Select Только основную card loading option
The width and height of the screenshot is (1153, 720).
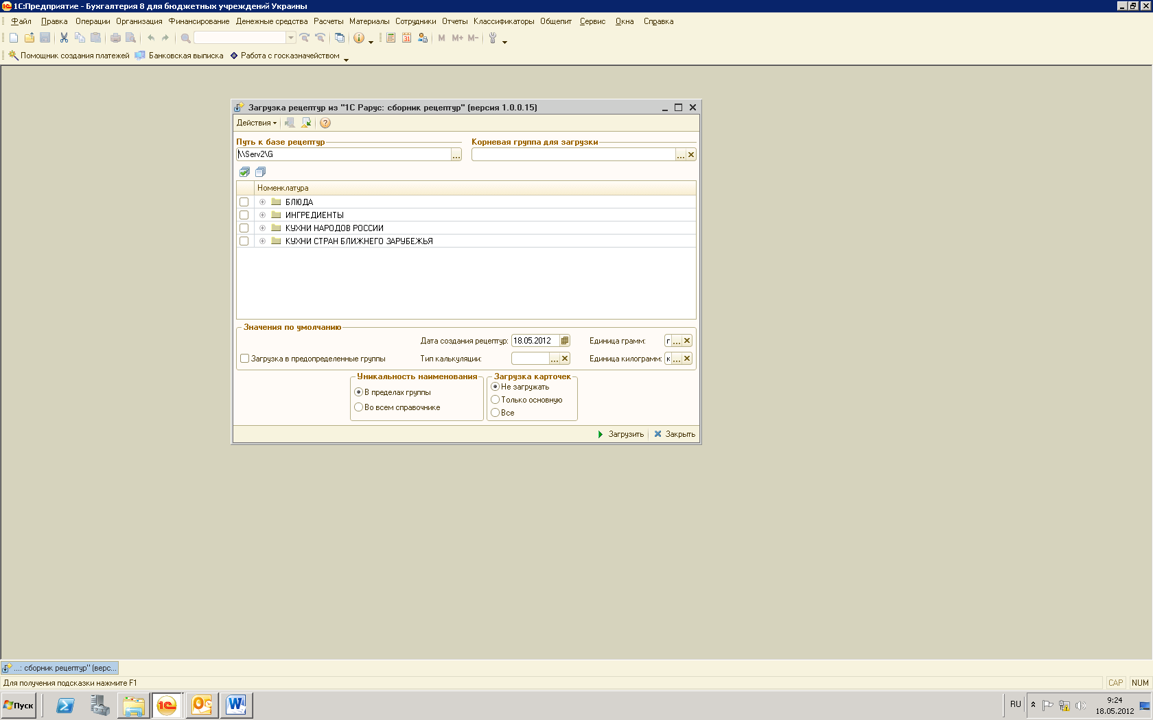(x=495, y=400)
